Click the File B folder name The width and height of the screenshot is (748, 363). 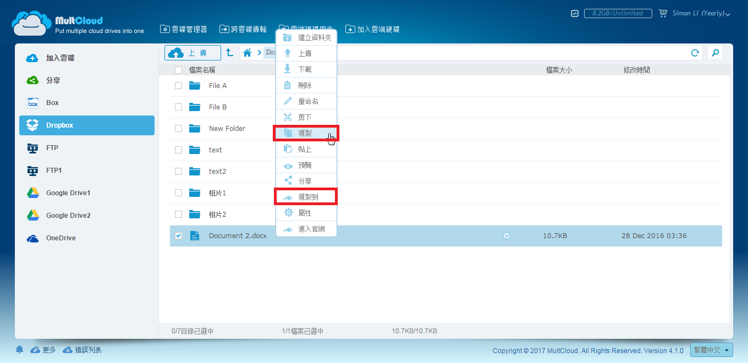(x=218, y=107)
